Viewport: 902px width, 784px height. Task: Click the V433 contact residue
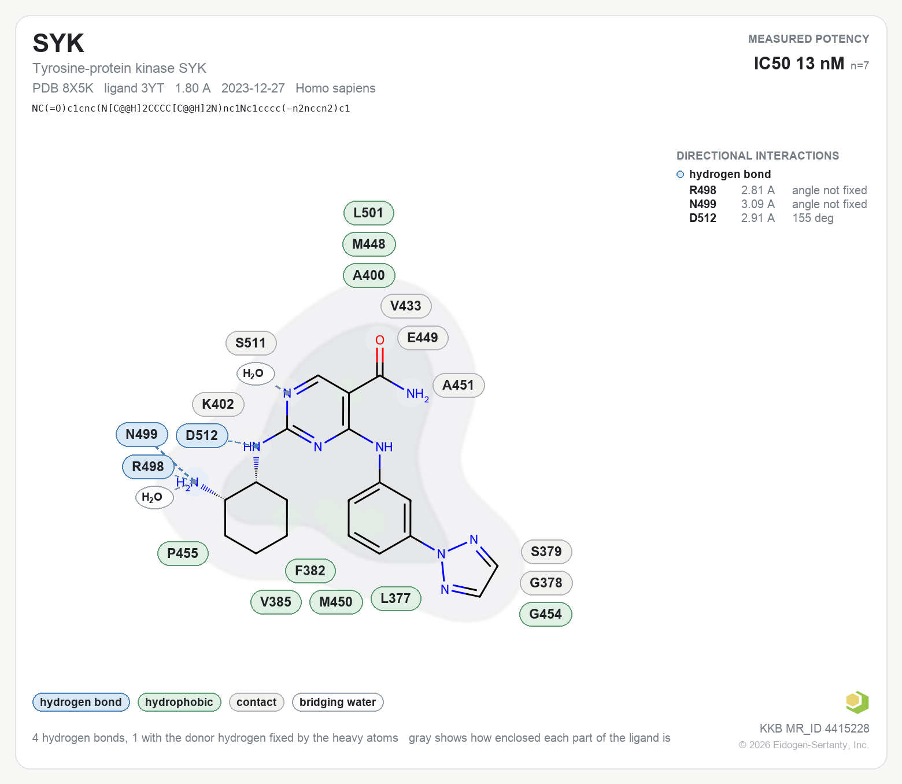pyautogui.click(x=406, y=306)
